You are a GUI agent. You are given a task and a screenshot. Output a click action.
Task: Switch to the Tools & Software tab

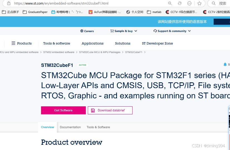pyautogui.click(x=98, y=127)
